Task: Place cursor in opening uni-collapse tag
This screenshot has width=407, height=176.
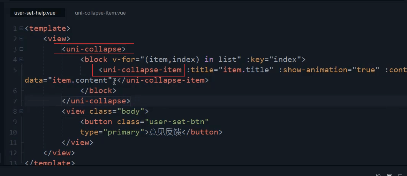Action: click(94, 49)
